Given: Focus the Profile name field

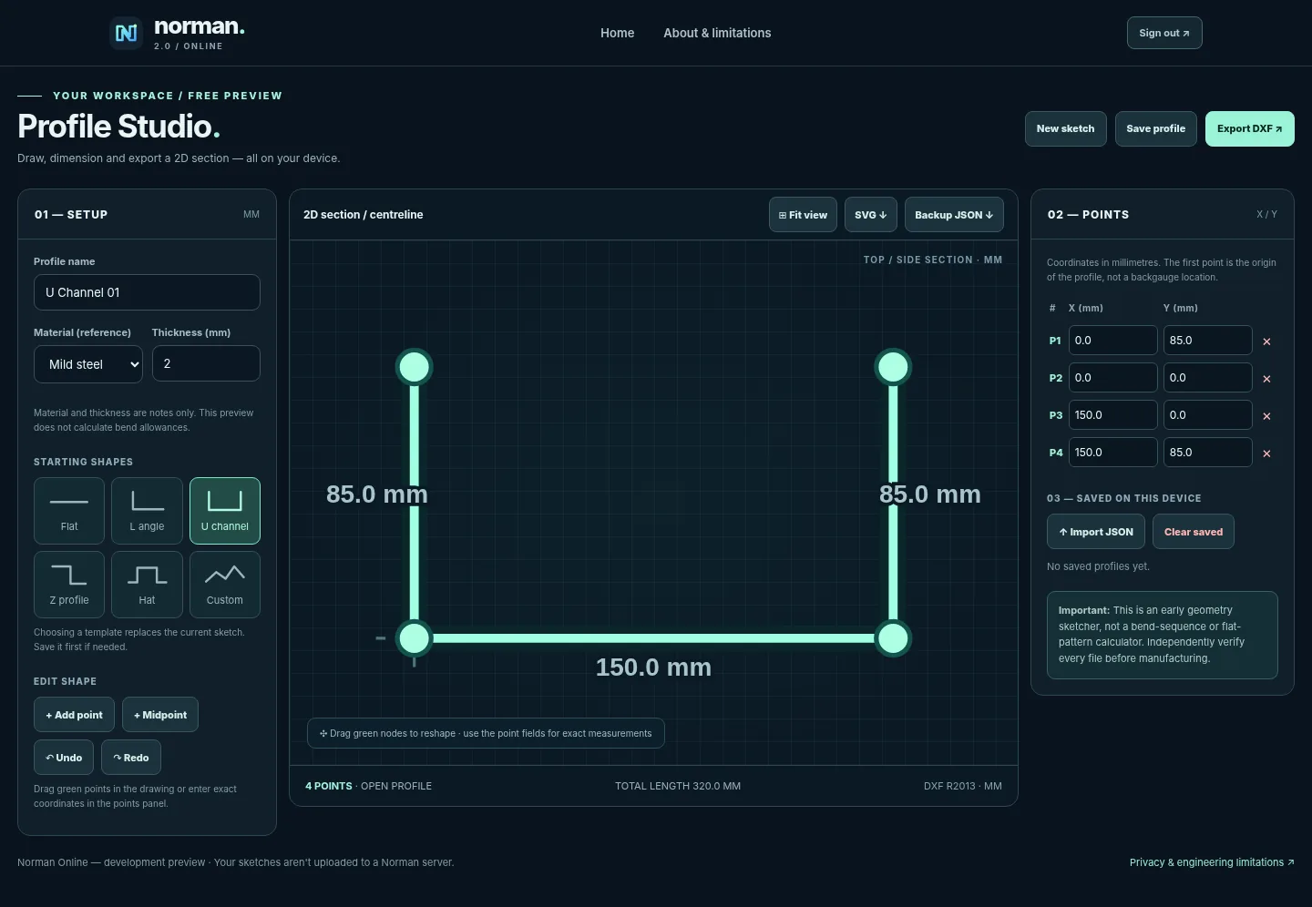Looking at the screenshot, I should pos(147,292).
